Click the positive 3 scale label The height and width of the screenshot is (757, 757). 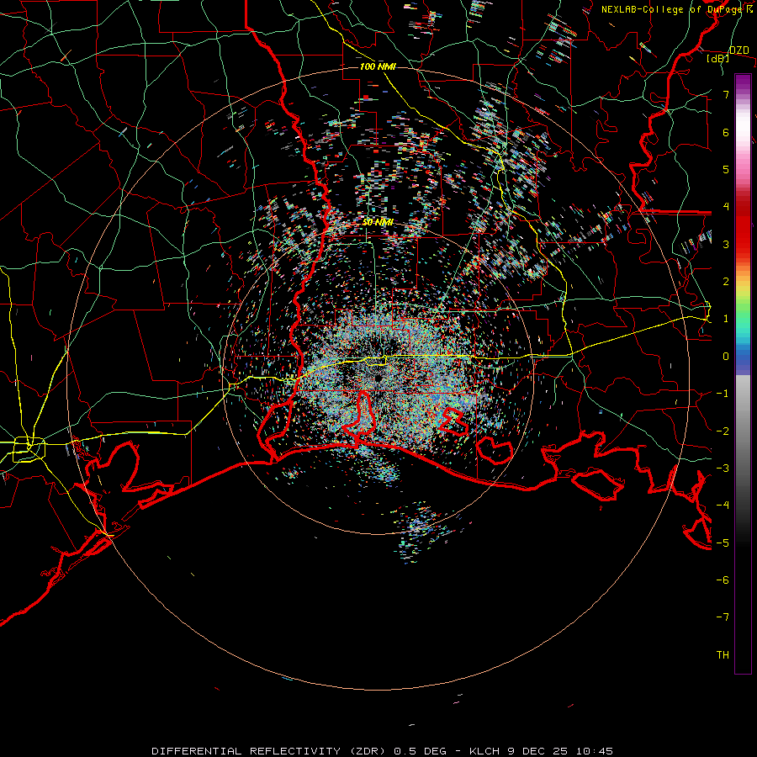pos(726,244)
